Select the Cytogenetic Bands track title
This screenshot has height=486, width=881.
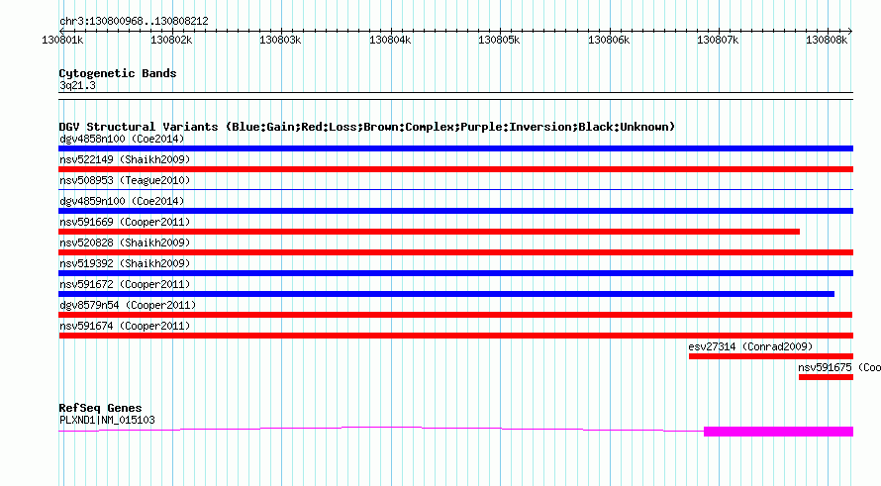point(118,73)
